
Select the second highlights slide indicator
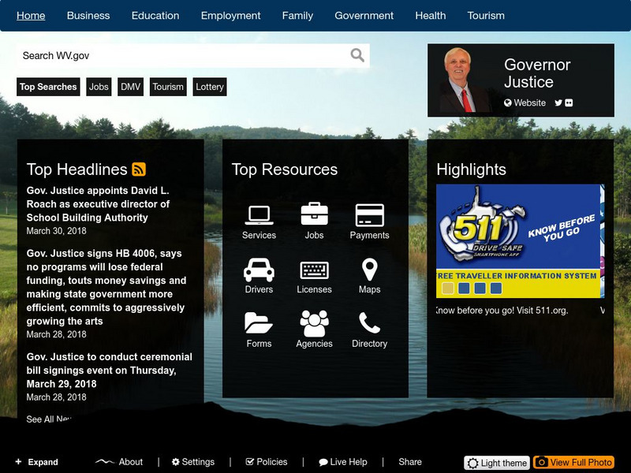[x=465, y=289]
